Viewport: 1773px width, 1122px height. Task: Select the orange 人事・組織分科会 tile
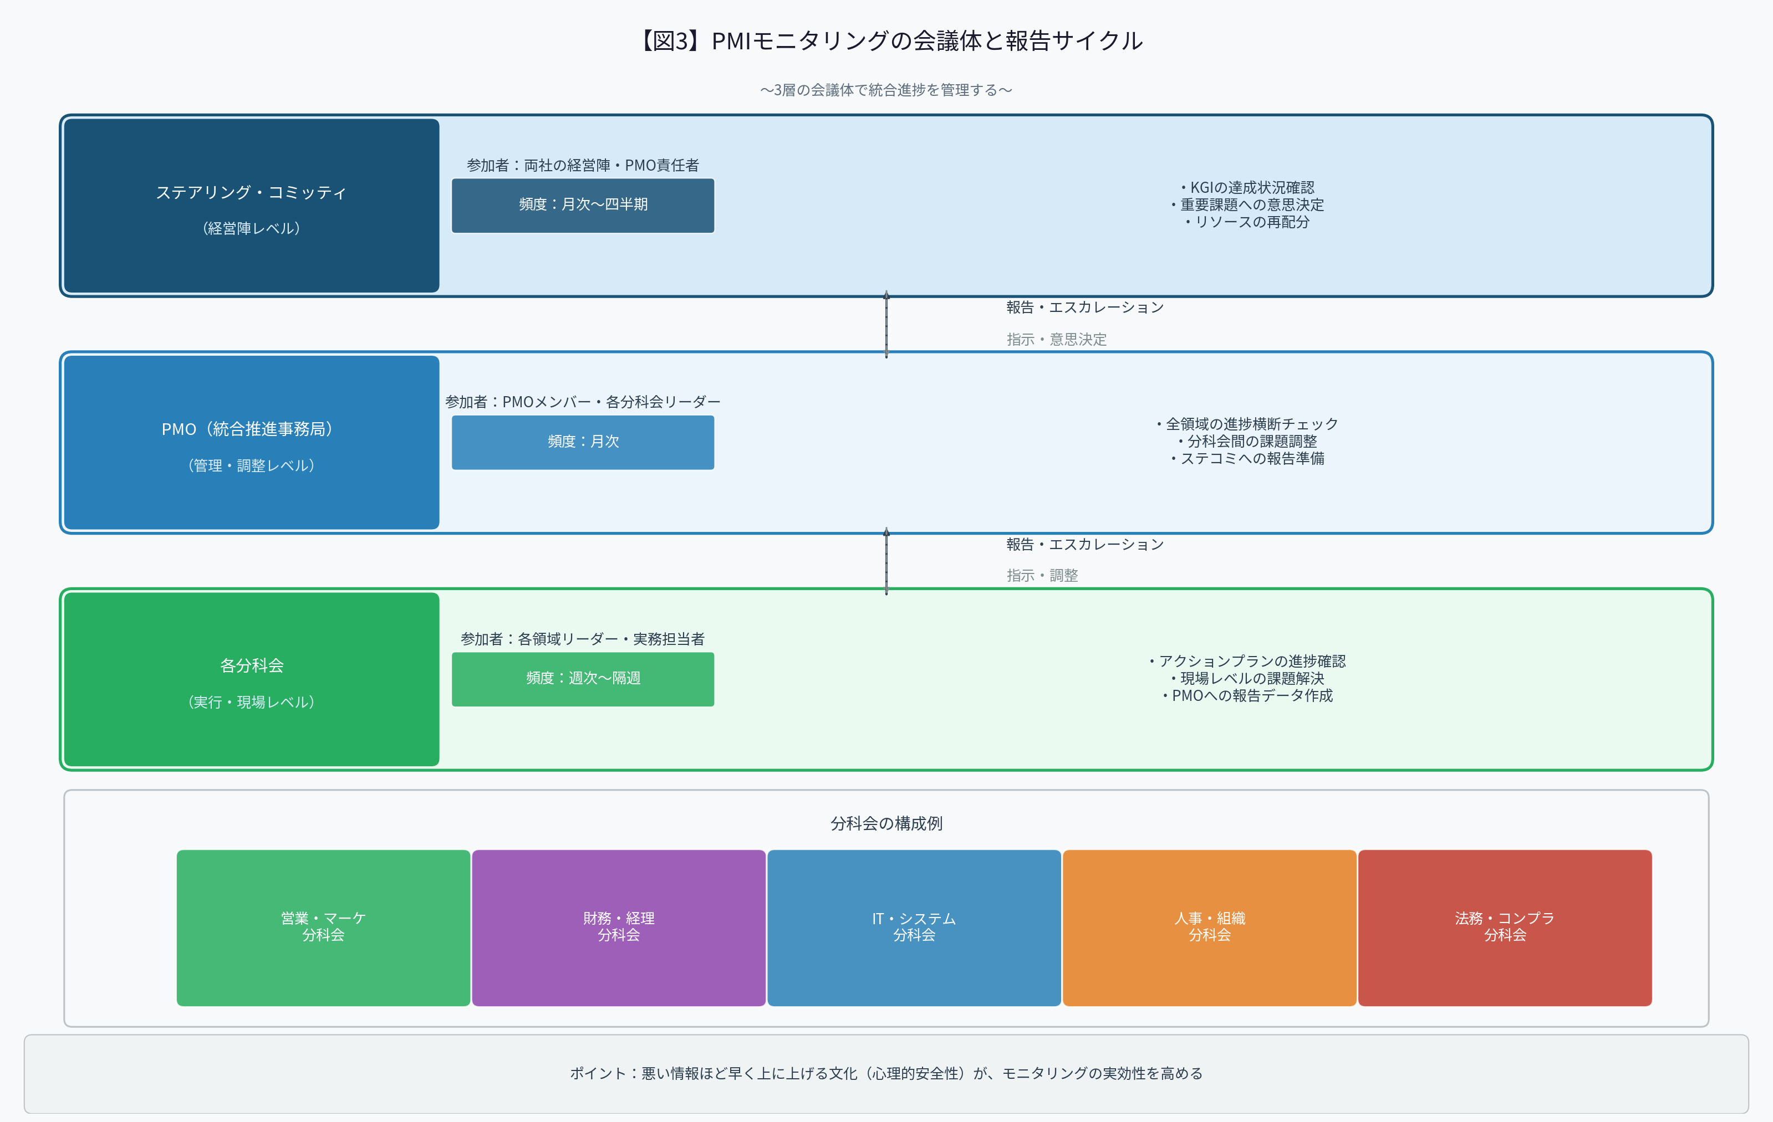[x=1210, y=928]
